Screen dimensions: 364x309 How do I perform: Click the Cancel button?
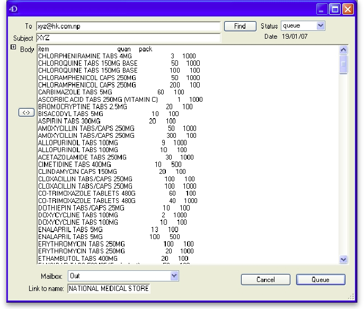[x=265, y=279]
